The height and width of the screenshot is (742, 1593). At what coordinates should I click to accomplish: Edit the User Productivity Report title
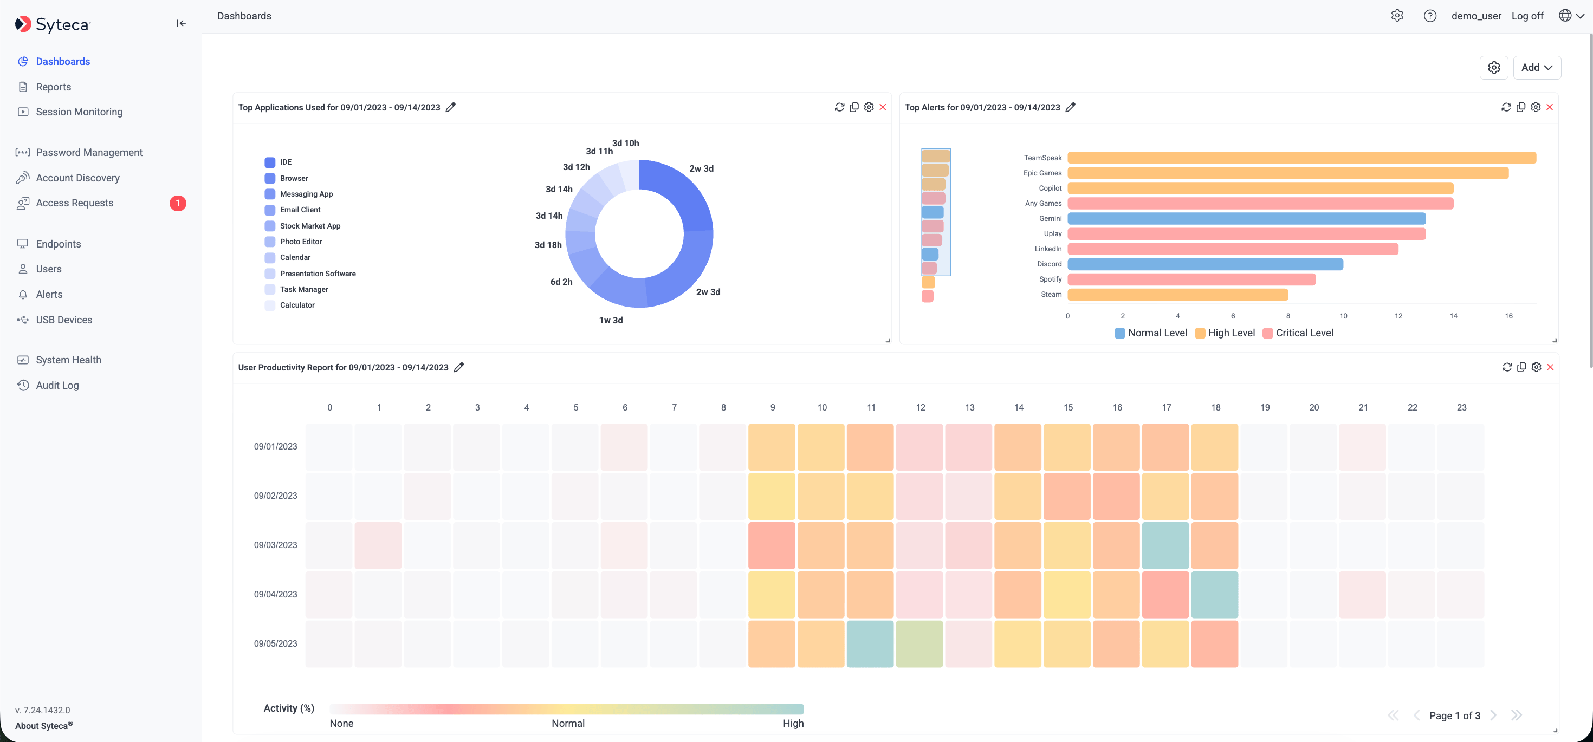tap(459, 367)
